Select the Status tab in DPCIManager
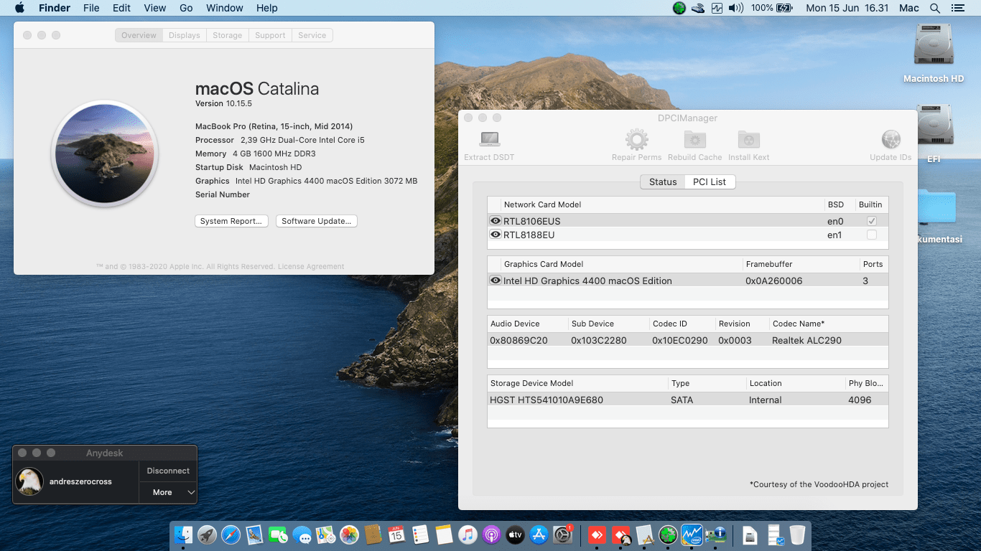 tap(663, 182)
